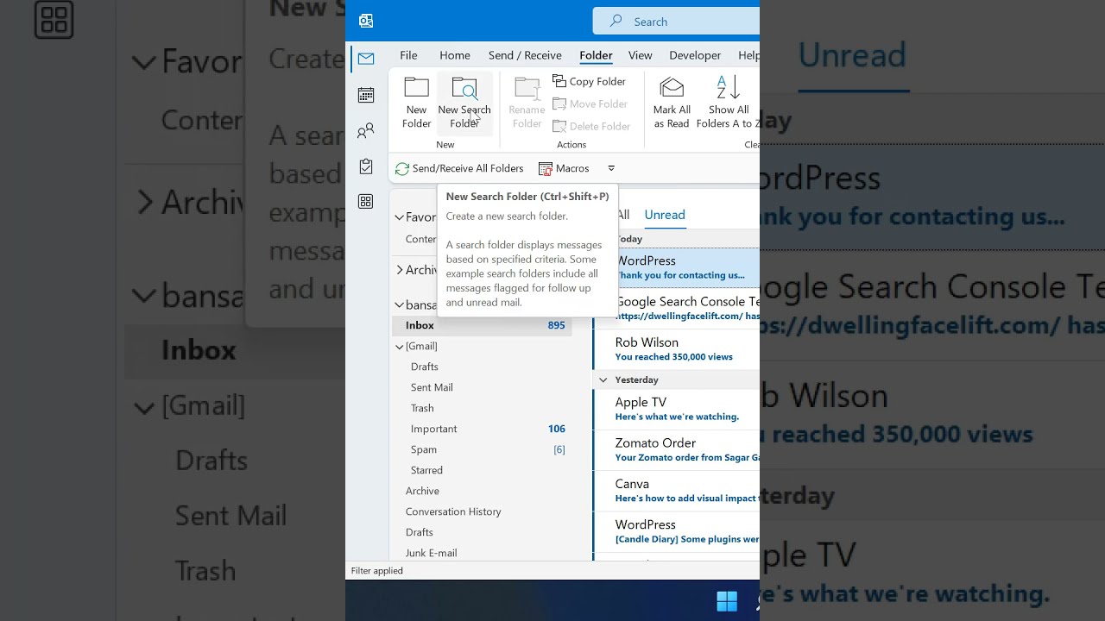The width and height of the screenshot is (1105, 621).
Task: Switch to the Calendar module
Action: tap(366, 95)
